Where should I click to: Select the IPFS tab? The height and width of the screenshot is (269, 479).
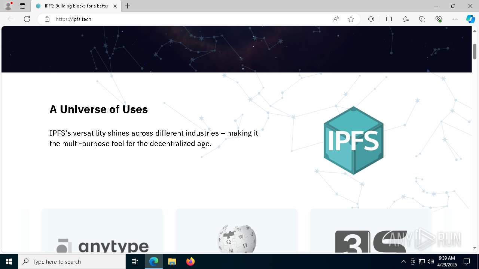76,6
